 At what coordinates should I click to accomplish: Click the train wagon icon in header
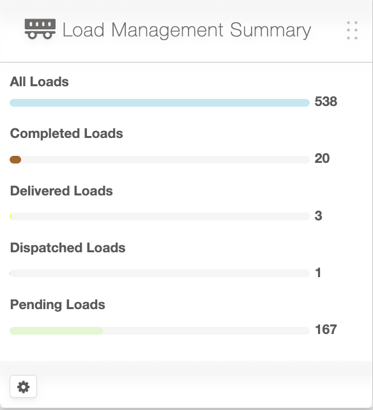(40, 29)
